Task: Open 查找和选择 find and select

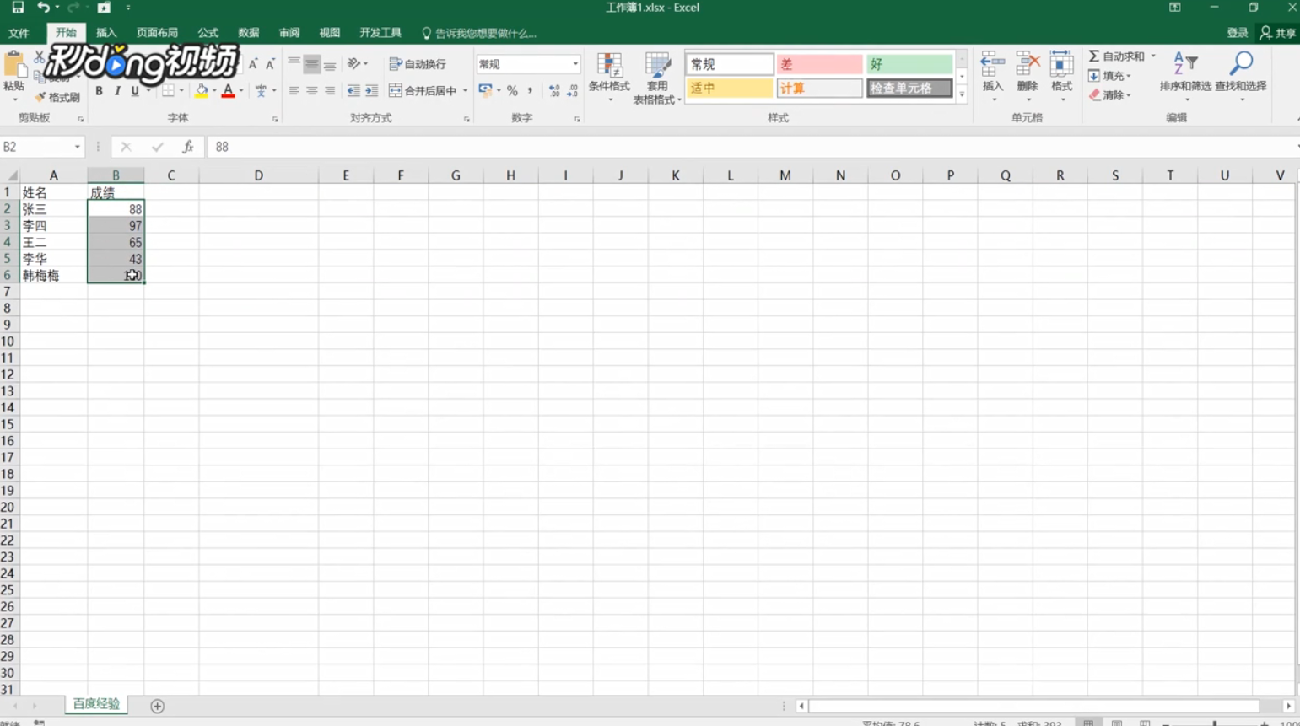Action: point(1241,76)
